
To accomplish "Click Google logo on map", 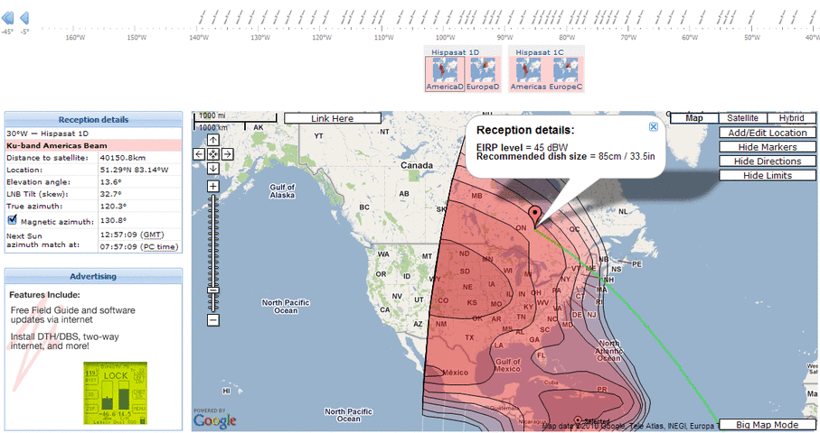I will point(215,420).
